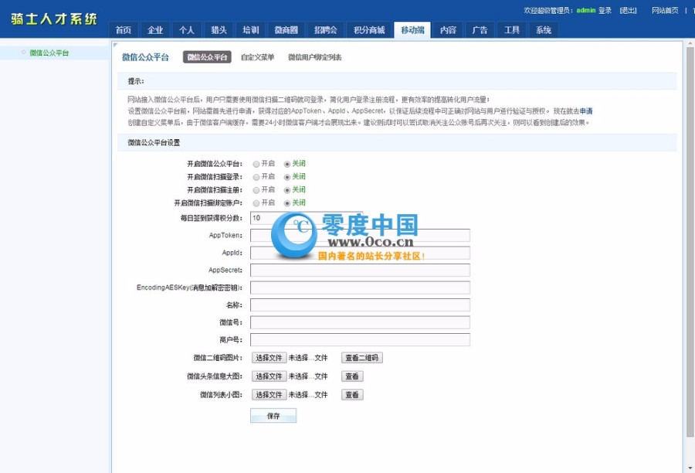Image resolution: width=695 pixels, height=473 pixels.
Task: Click inside the AppToken input field
Action: coord(360,236)
